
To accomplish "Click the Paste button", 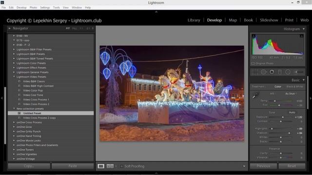I will 73,166.
